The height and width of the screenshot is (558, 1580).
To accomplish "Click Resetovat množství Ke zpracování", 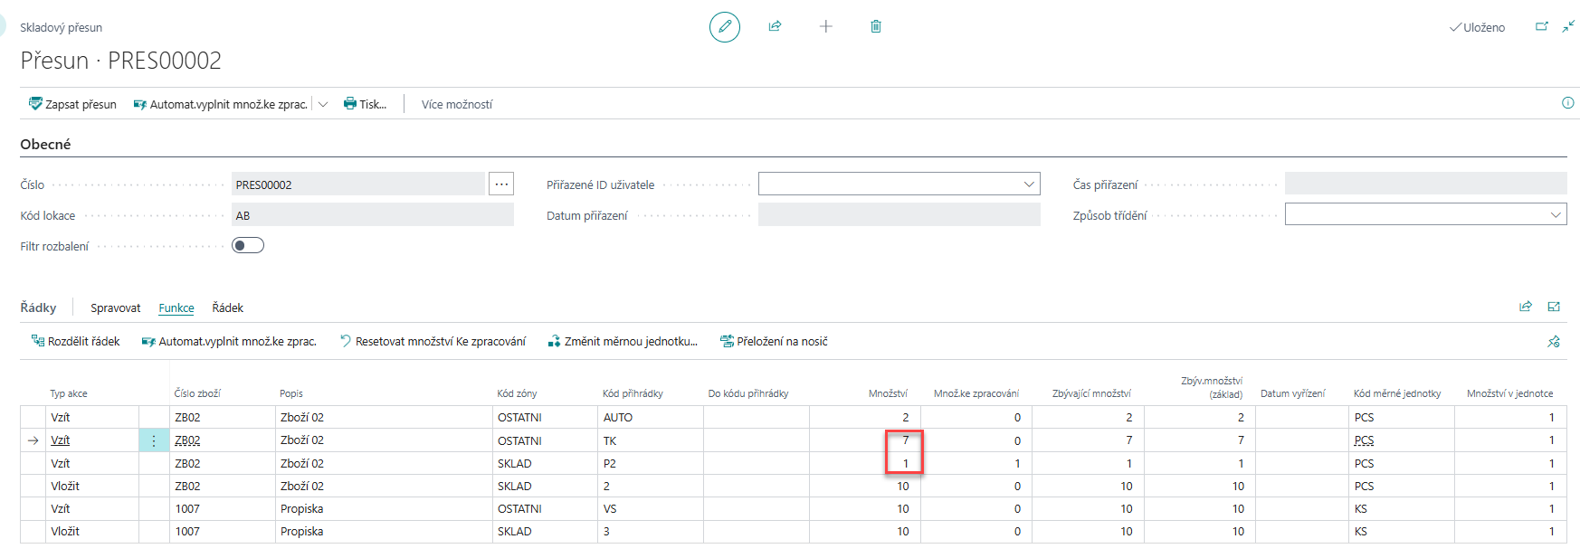I will pyautogui.click(x=432, y=342).
